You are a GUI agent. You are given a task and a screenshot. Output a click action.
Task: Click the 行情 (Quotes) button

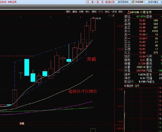(90, 2)
